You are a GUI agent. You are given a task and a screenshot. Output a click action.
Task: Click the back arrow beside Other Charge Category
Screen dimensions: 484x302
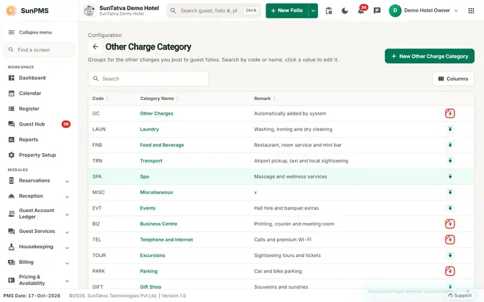click(x=95, y=47)
